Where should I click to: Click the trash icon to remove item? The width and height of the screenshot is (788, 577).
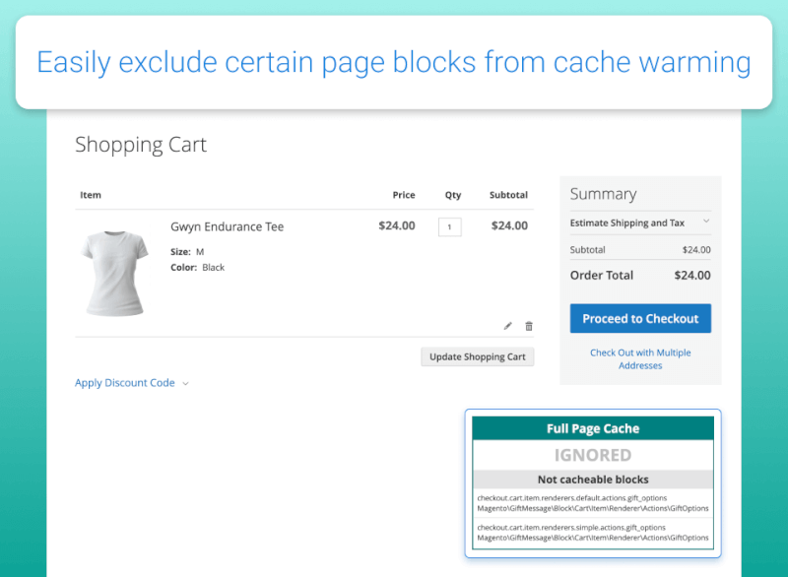(x=529, y=326)
